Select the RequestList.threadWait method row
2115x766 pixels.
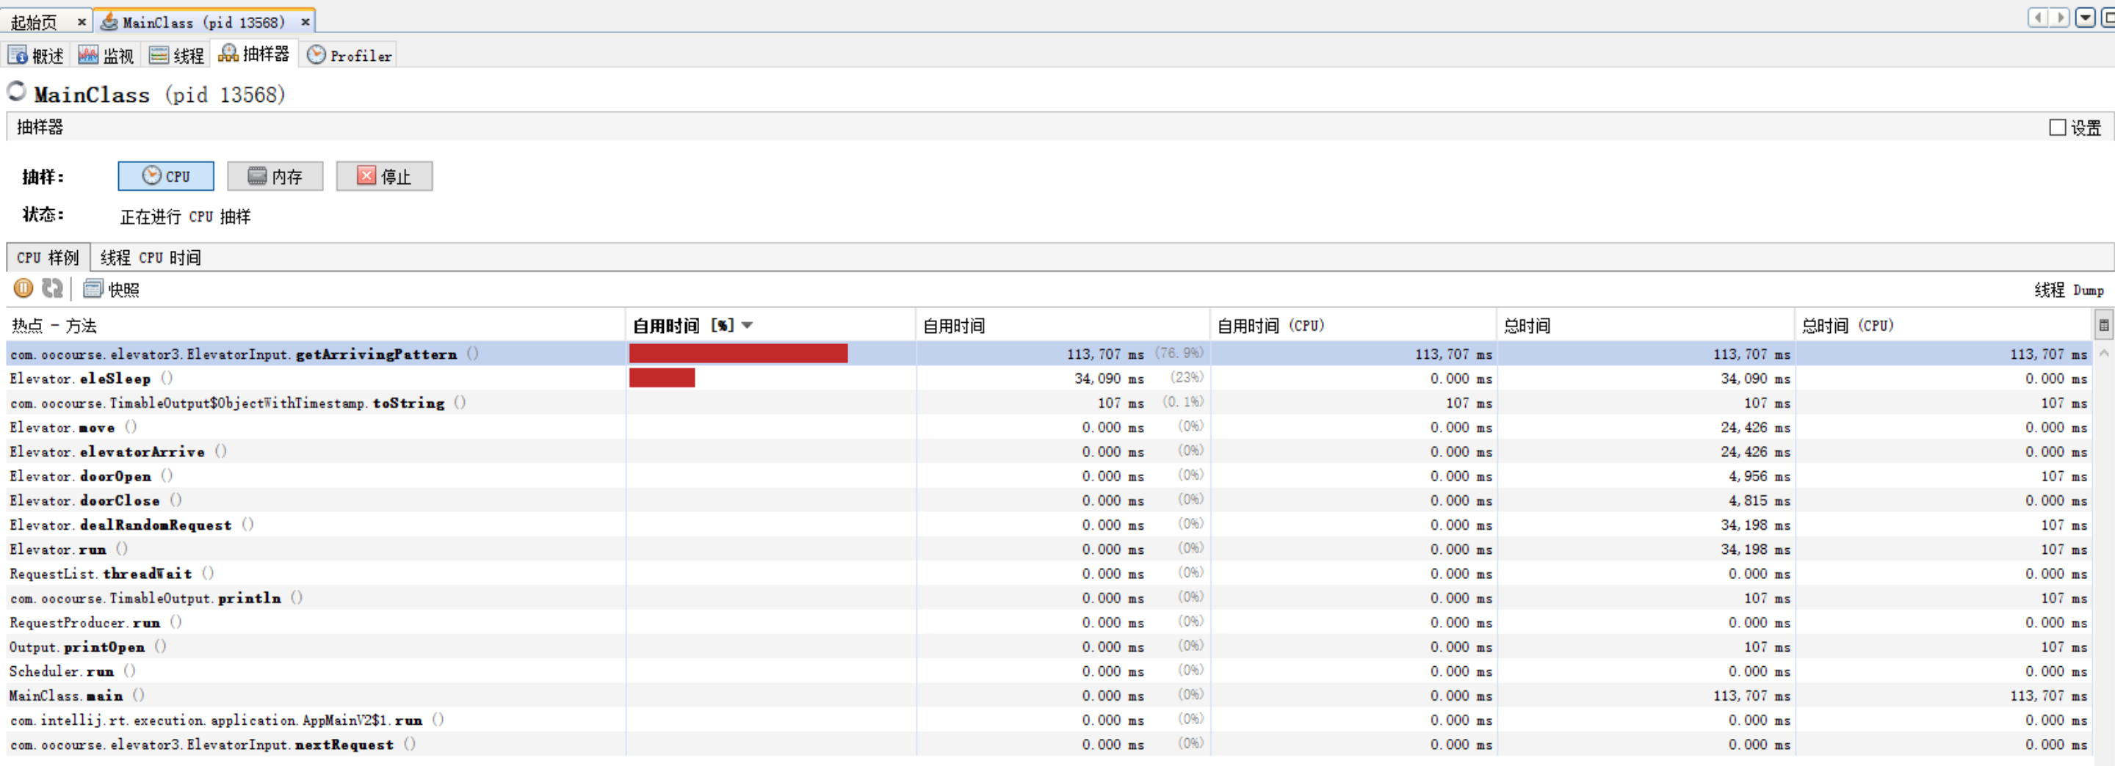pyautogui.click(x=1049, y=573)
